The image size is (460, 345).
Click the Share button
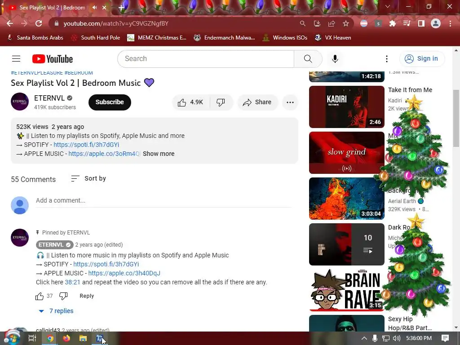[x=257, y=102]
